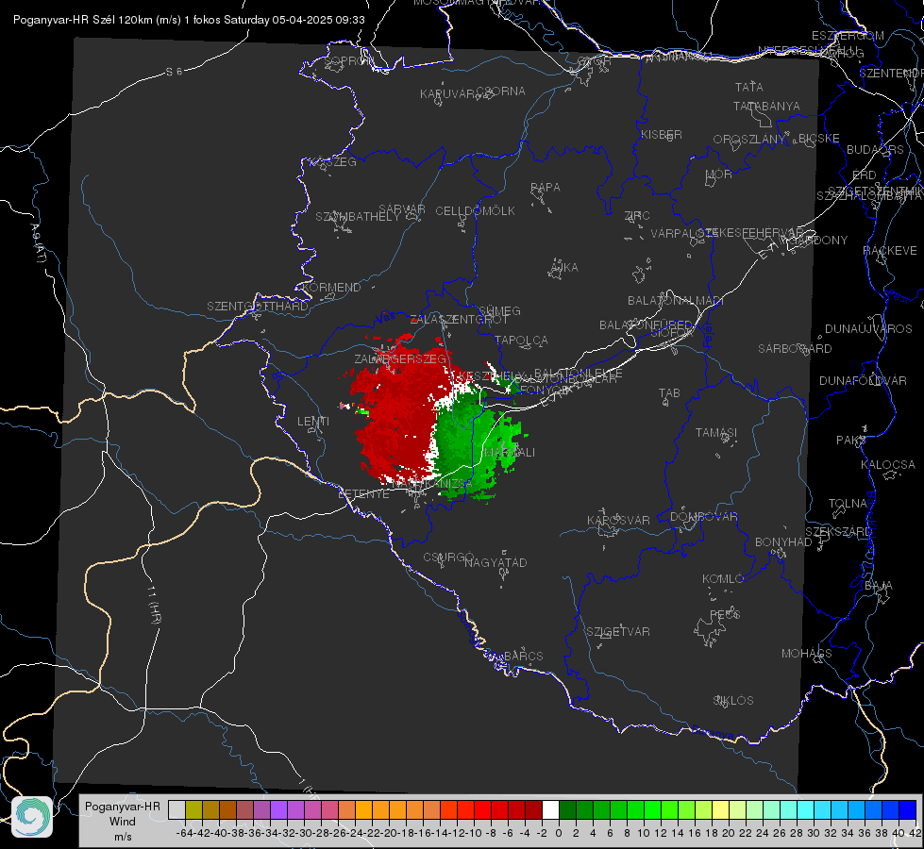Click the PAKS city label
The image size is (924, 849).
coord(850,441)
